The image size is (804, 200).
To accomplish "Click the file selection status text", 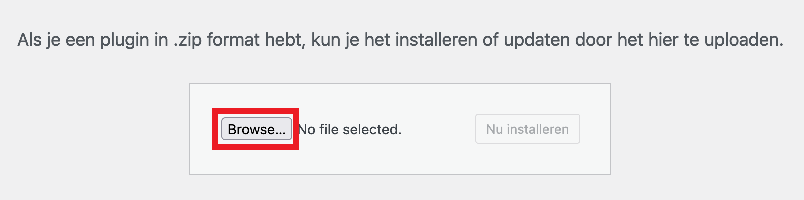I will point(350,130).
